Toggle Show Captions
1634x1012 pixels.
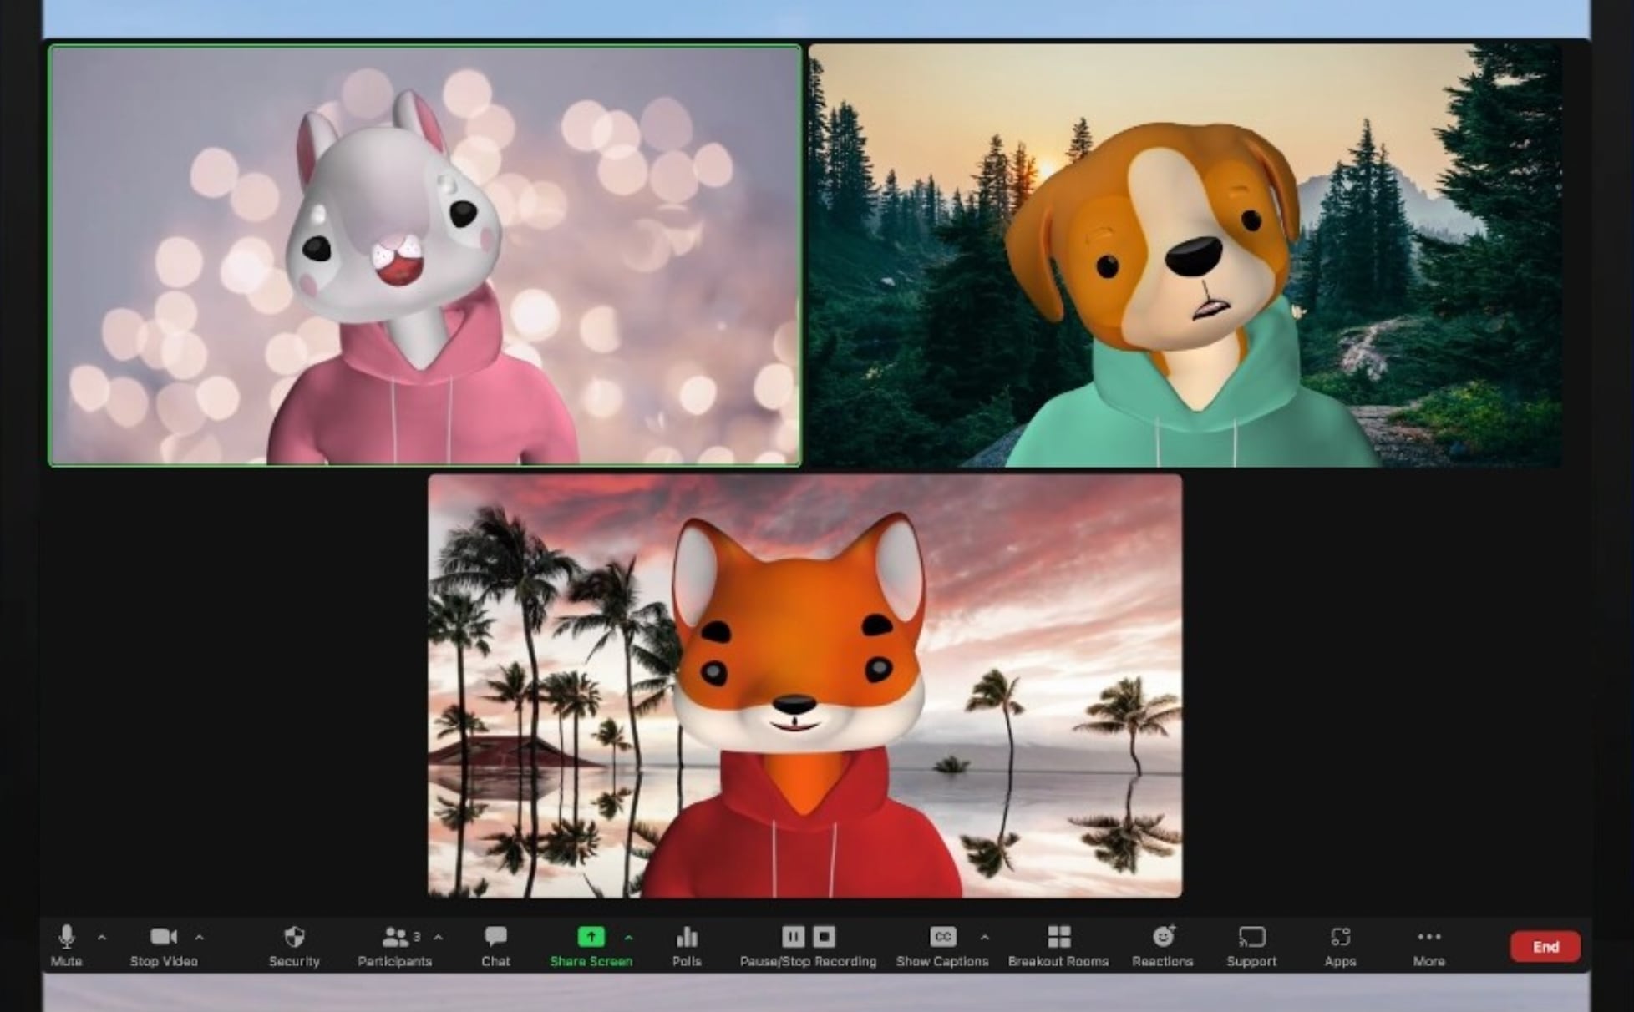coord(942,938)
